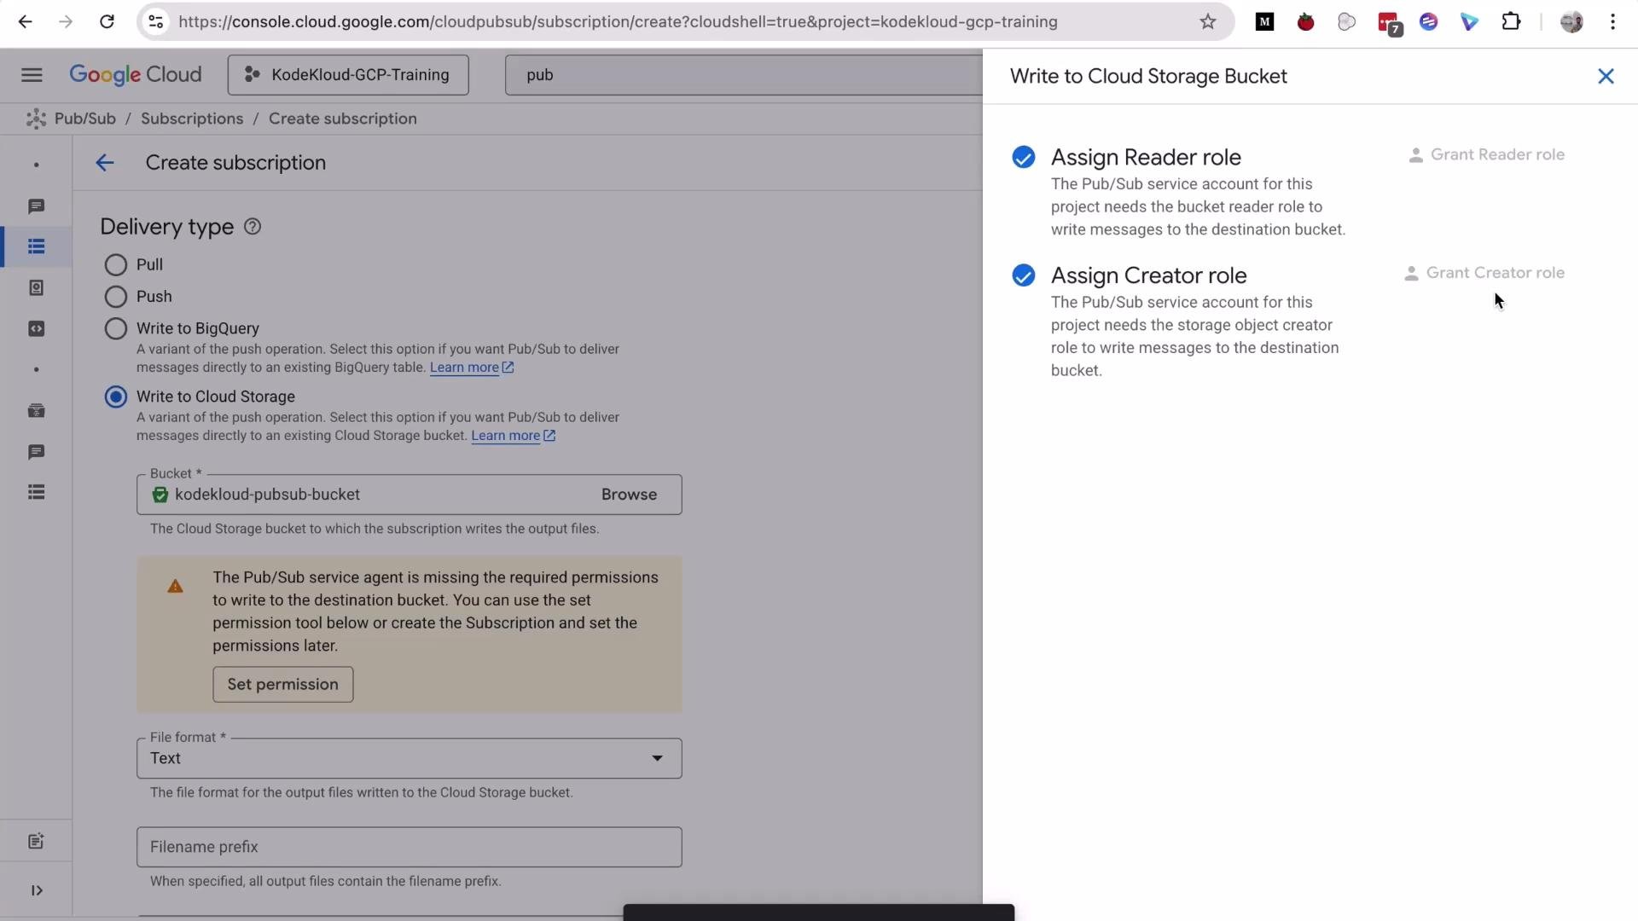
Task: Open the release notes icon in sidebar
Action: [x=36, y=842]
